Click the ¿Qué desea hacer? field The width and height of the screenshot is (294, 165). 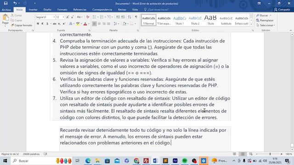(156, 10)
